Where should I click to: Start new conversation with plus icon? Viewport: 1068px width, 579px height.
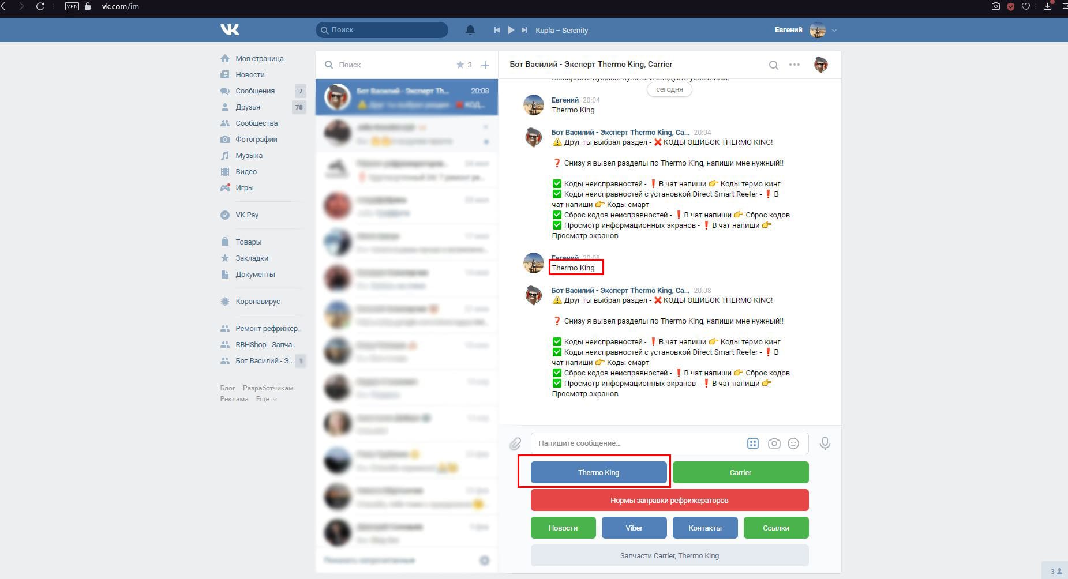485,65
